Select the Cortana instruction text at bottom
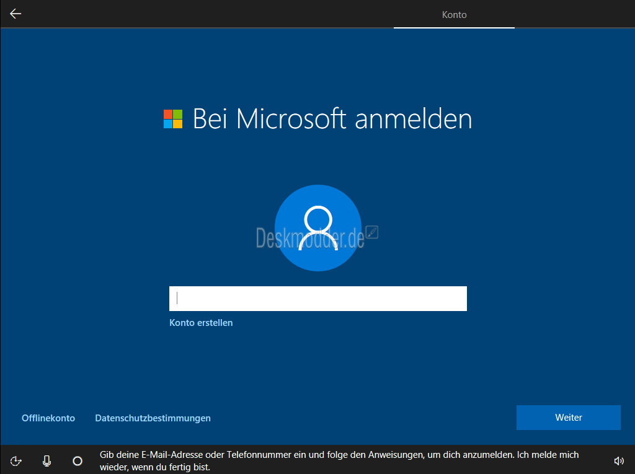 click(339, 460)
